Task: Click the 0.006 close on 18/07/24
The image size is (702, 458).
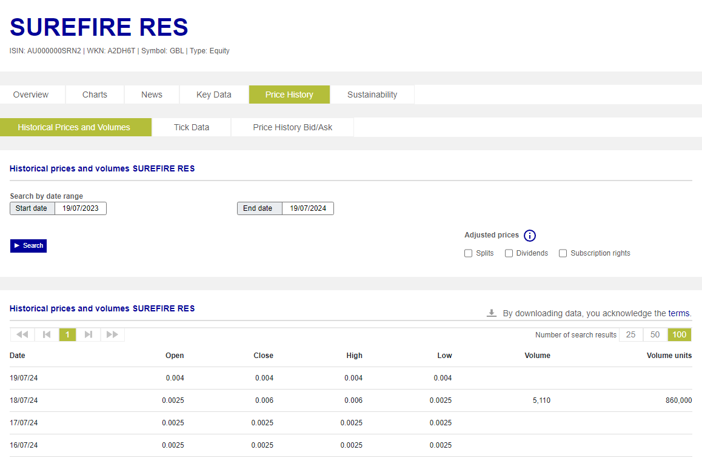Action: pyautogui.click(x=264, y=400)
